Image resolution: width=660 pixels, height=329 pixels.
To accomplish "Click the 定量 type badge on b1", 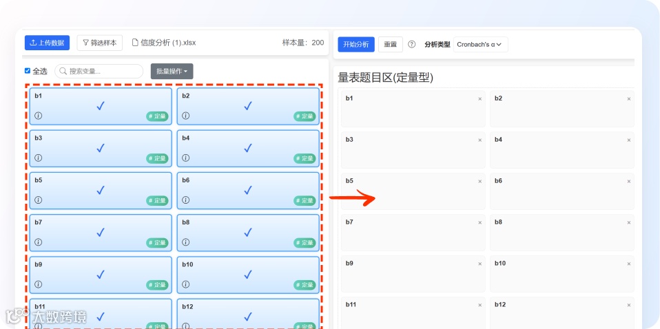I will click(158, 116).
